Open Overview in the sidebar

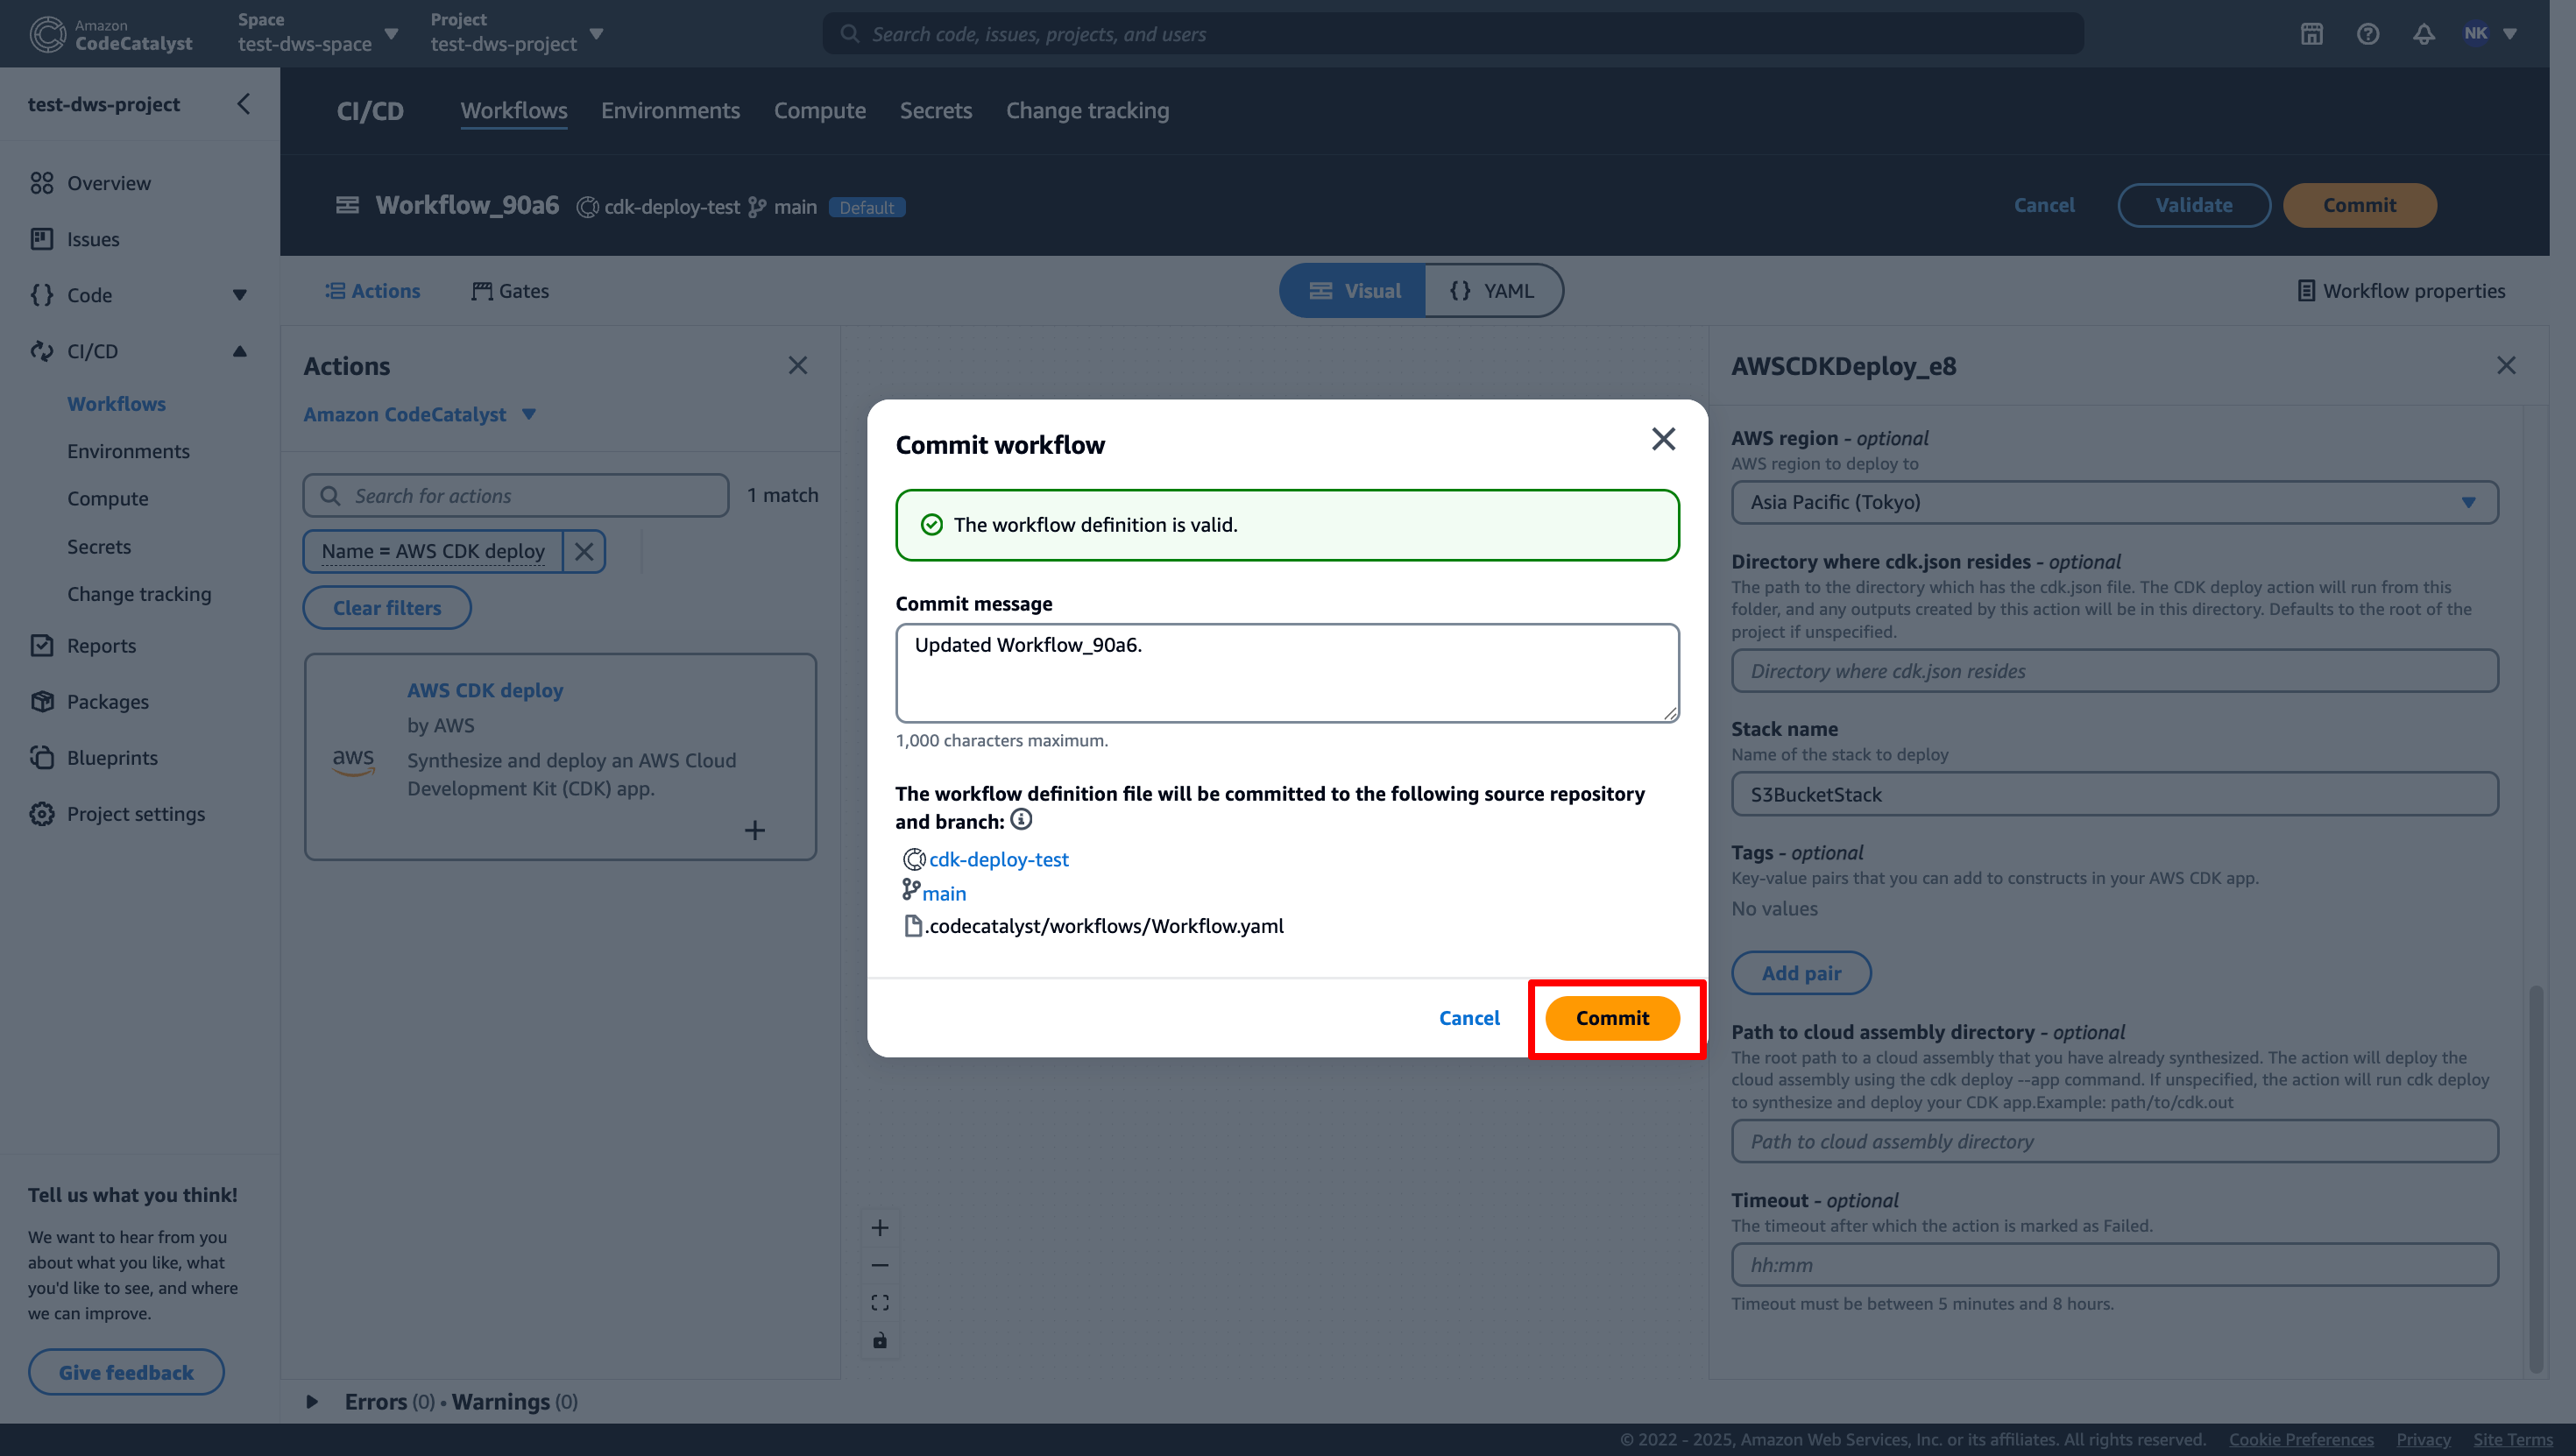pyautogui.click(x=109, y=183)
